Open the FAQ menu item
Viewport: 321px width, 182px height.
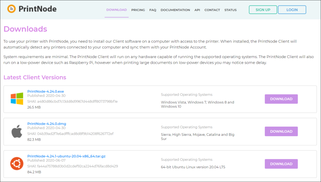pos(153,10)
